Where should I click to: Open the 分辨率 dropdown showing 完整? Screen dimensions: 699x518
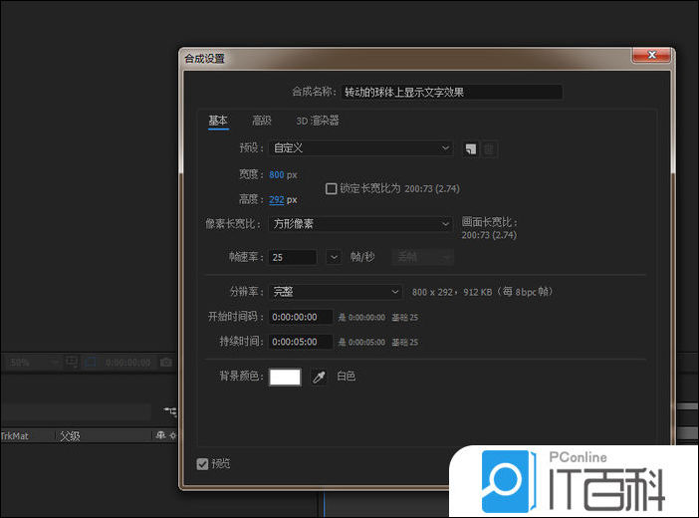pos(336,292)
